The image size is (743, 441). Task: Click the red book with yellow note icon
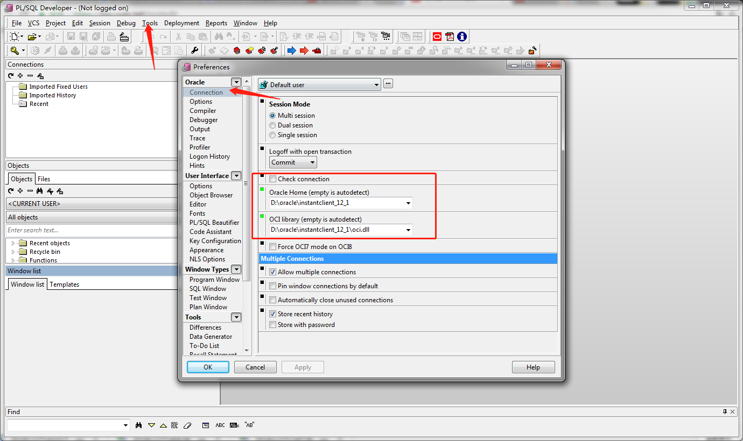click(249, 51)
